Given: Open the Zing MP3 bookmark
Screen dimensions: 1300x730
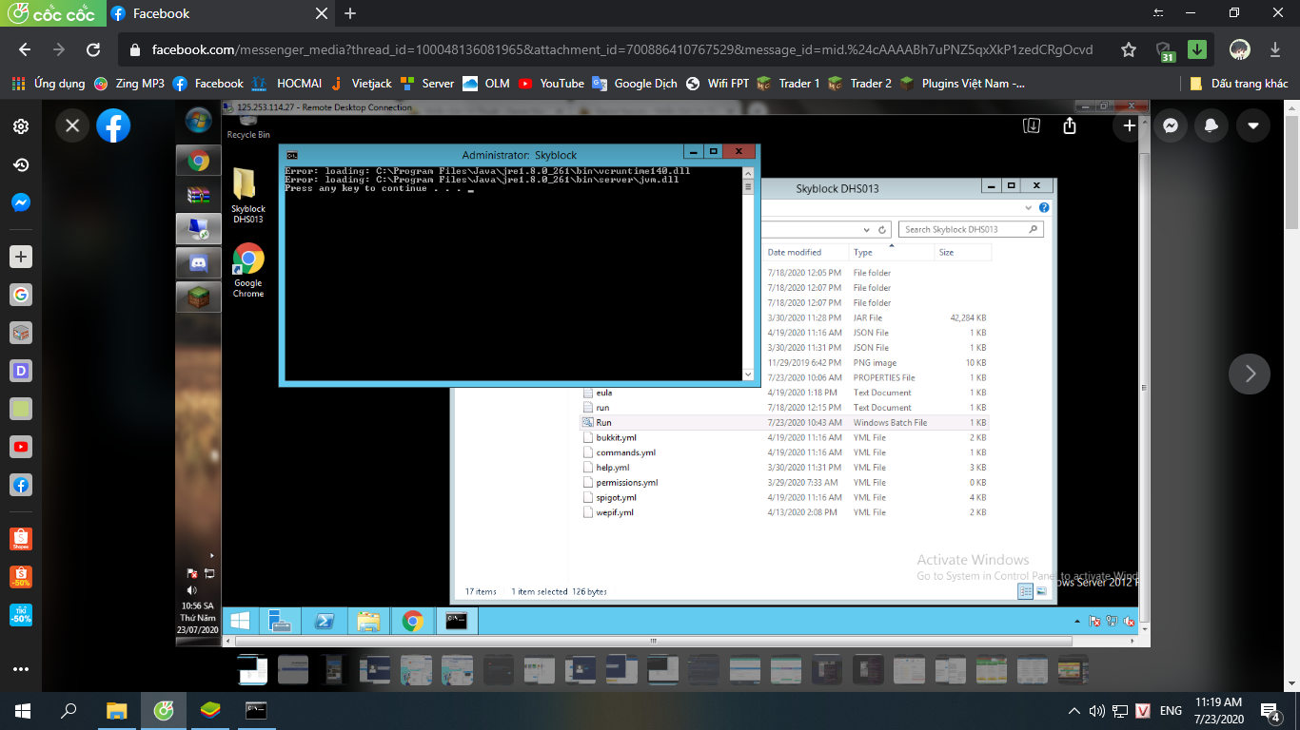Looking at the screenshot, I should pyautogui.click(x=128, y=84).
